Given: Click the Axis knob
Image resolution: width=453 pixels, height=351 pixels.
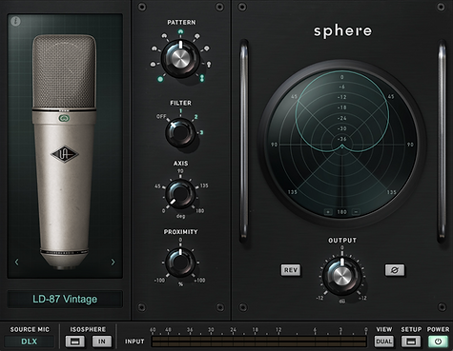Looking at the screenshot, I should [180, 194].
